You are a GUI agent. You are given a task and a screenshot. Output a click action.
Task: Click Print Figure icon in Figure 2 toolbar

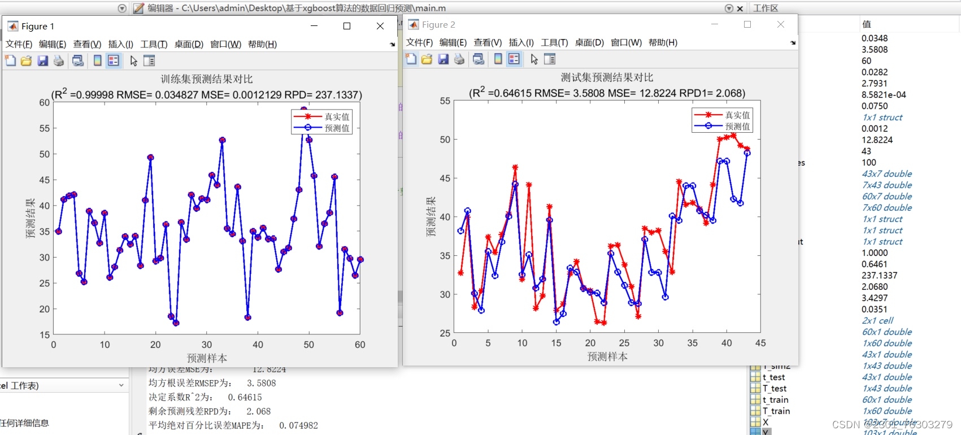coord(459,59)
